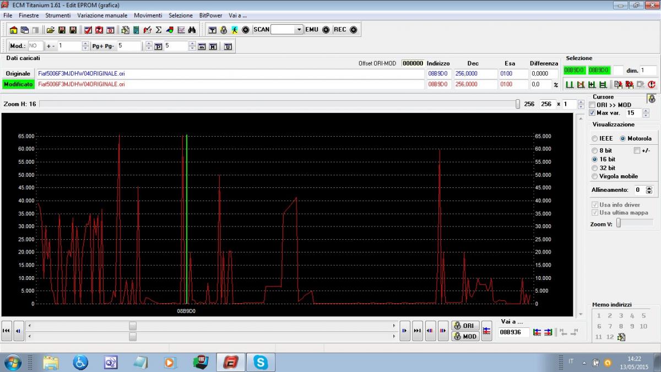Click the upper horizontal scrollbar thumb below graph

[x=133, y=326]
